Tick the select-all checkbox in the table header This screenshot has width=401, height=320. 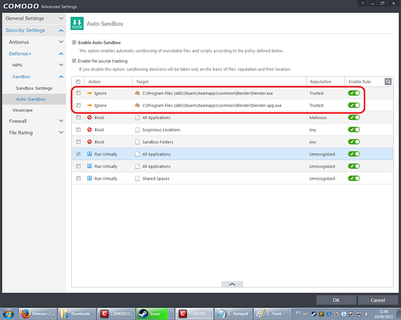(78, 82)
